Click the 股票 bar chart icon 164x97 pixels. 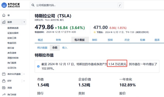pos(4,22)
